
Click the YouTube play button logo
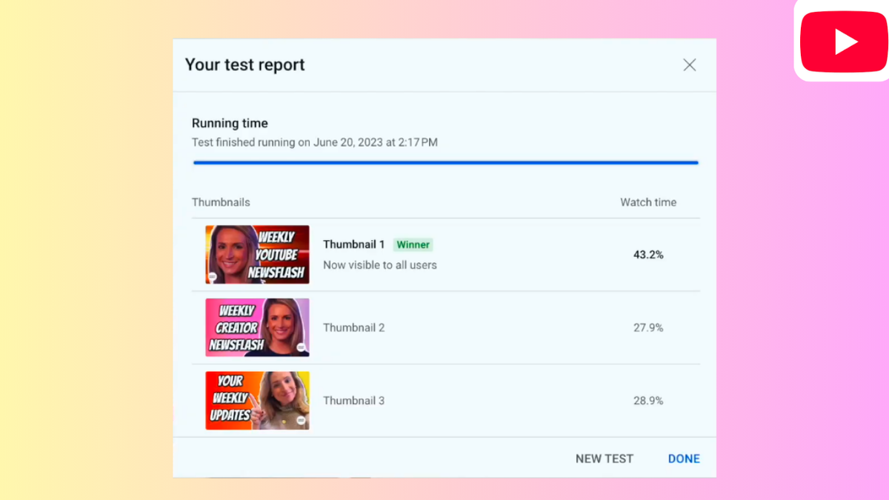click(x=843, y=42)
